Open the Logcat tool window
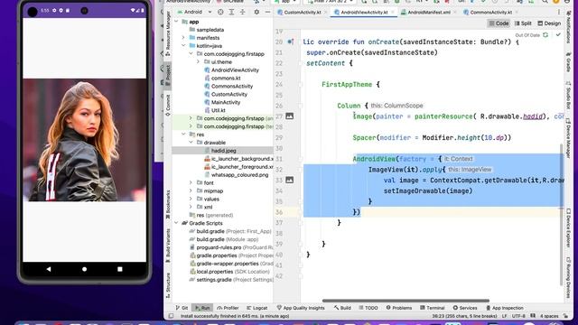Screen dimensions: 578x325 [256, 308]
